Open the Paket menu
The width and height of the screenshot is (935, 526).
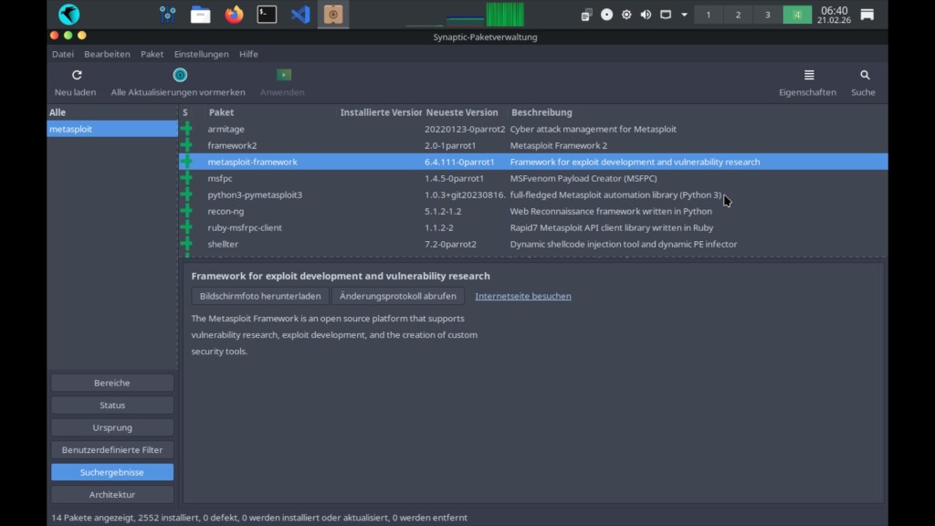click(x=152, y=54)
